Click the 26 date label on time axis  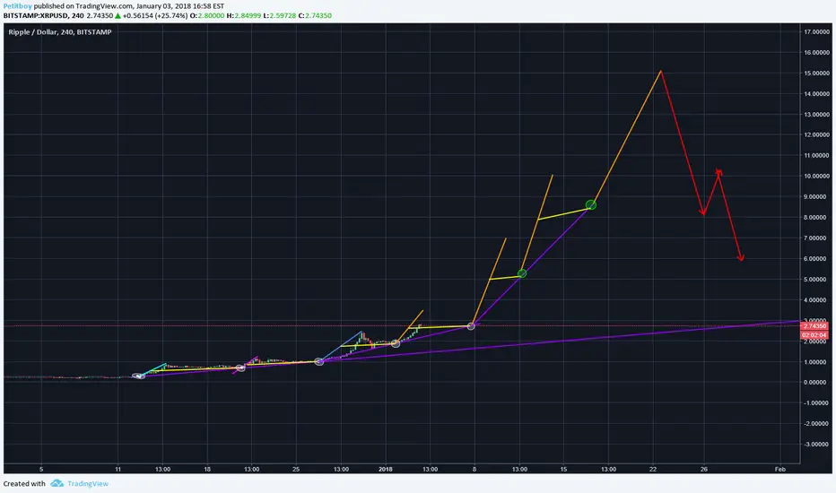[x=704, y=469]
